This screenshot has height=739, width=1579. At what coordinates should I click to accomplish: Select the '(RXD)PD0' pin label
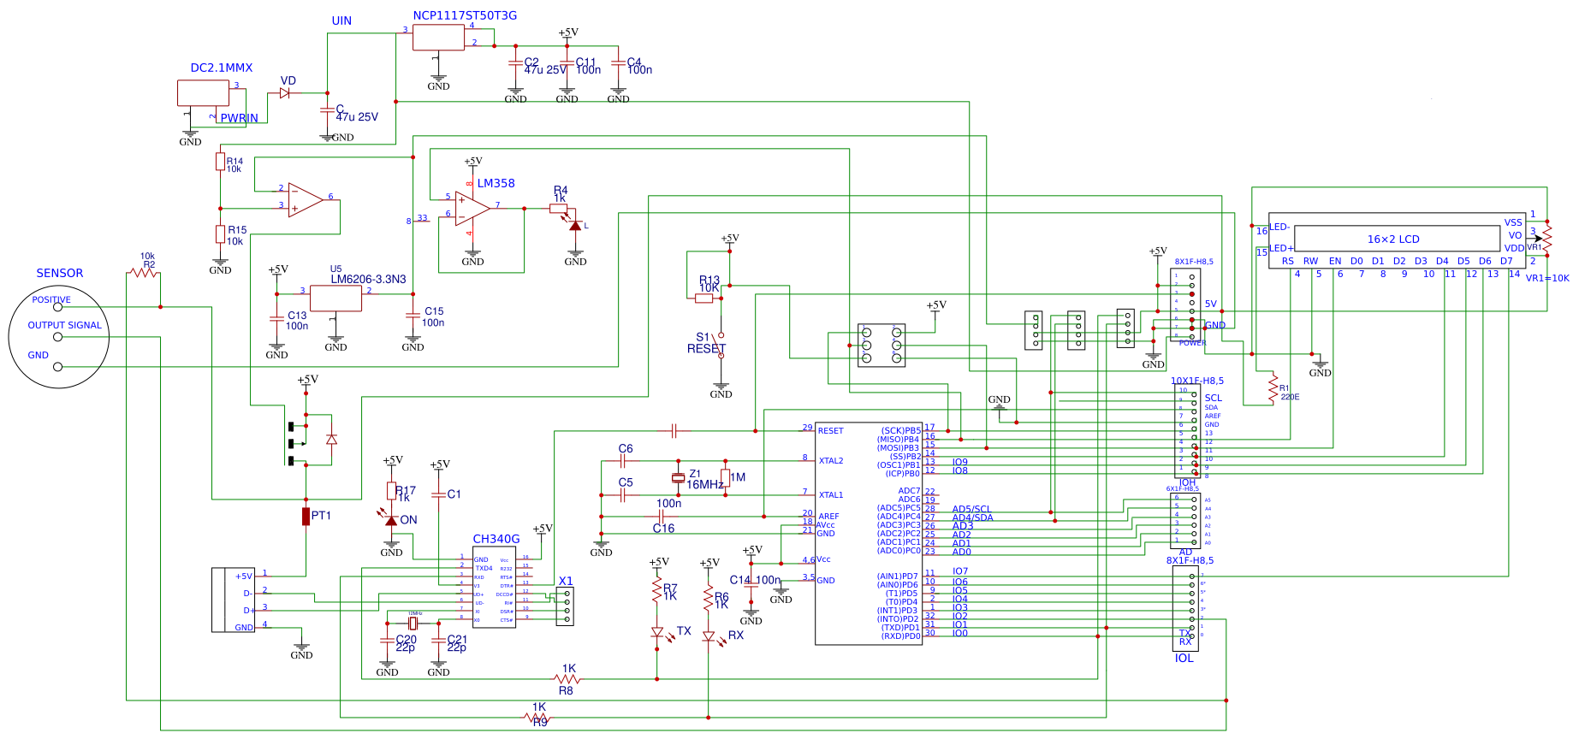901,636
